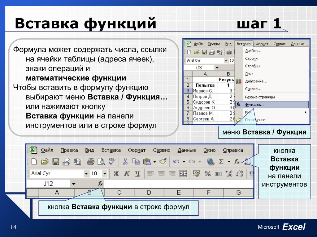Click the Print icon in the lower toolbar

click(x=90, y=162)
